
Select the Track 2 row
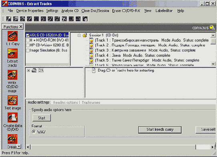pyautogui.click(x=150, y=45)
